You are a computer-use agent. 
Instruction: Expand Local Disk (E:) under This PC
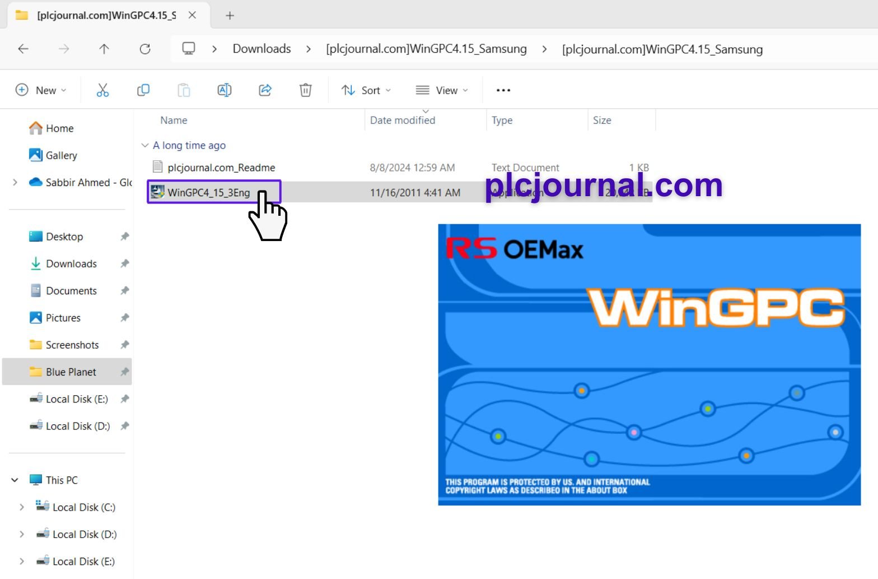[22, 561]
